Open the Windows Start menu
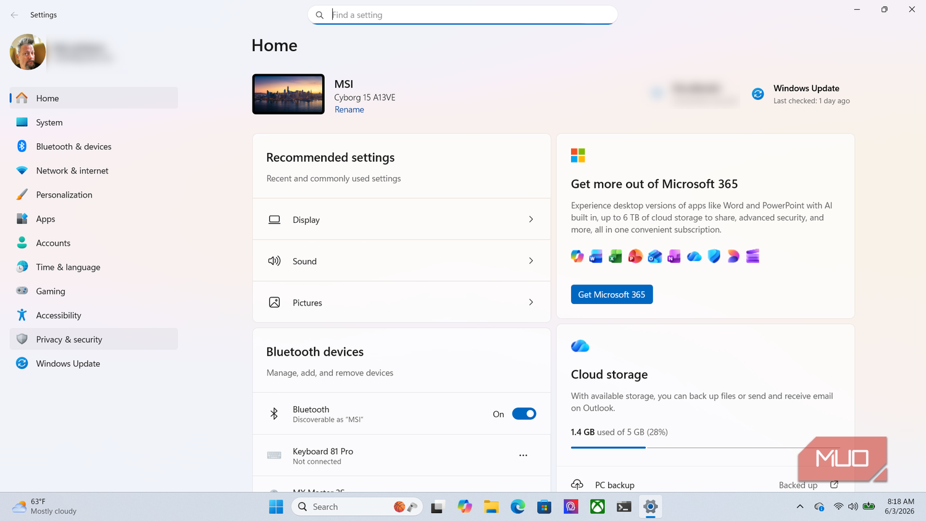 pos(276,507)
